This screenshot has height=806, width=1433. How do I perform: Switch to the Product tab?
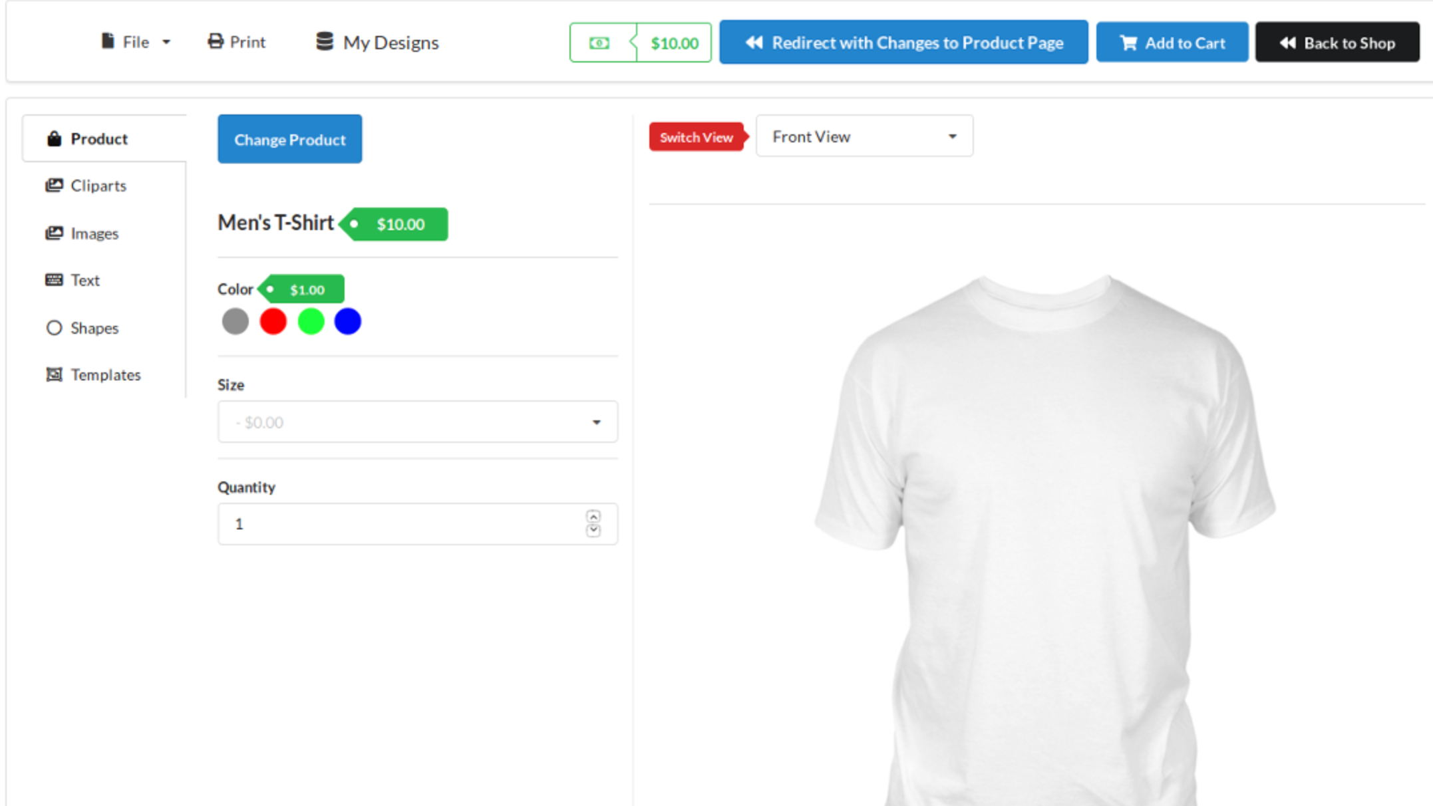pos(99,138)
